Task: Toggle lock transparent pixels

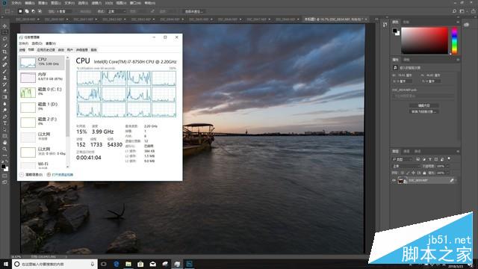Action: (403, 173)
